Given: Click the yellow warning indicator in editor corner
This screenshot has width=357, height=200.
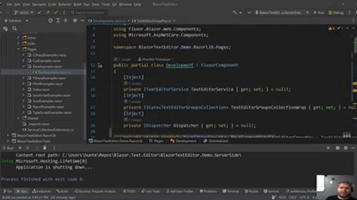Looking at the screenshot, I should [331, 28].
